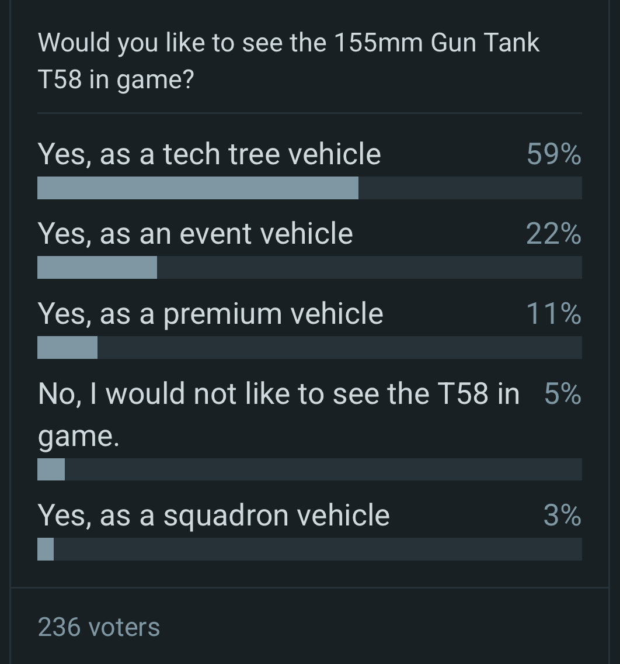Click the 5% 'No' result bar
620x664 pixels.
[x=309, y=469]
